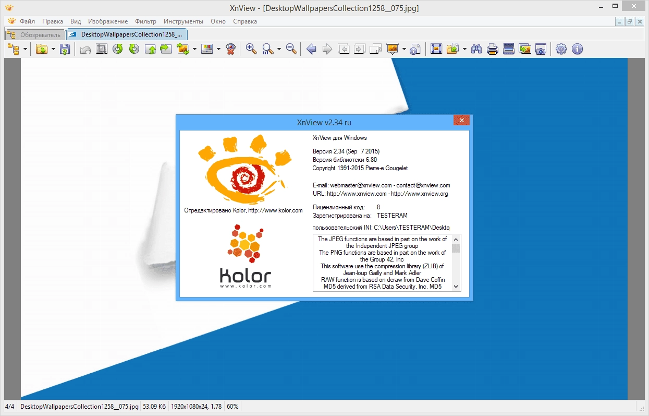
Task: Click the webmaster@xnview.com email text
Action: click(x=361, y=185)
